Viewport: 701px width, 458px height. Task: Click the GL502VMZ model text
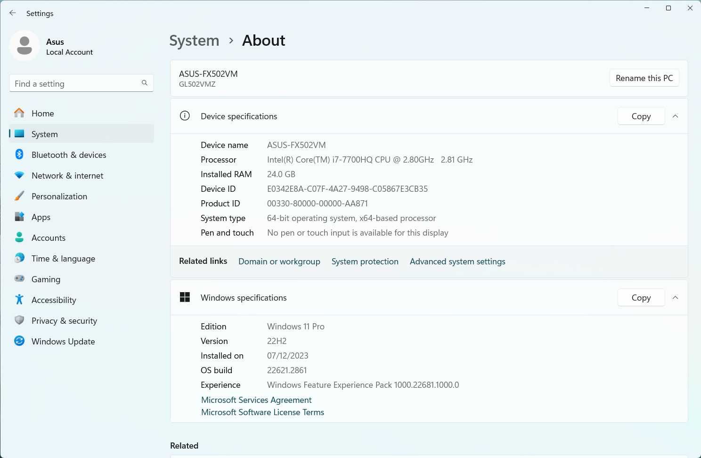tap(197, 84)
